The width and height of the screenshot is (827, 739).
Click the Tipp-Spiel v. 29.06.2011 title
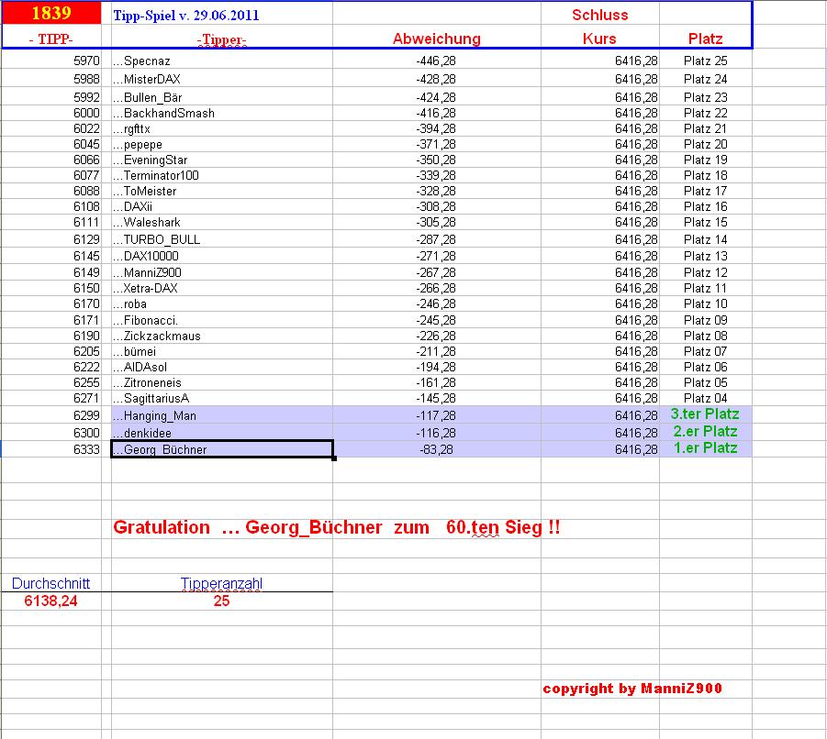tap(185, 16)
